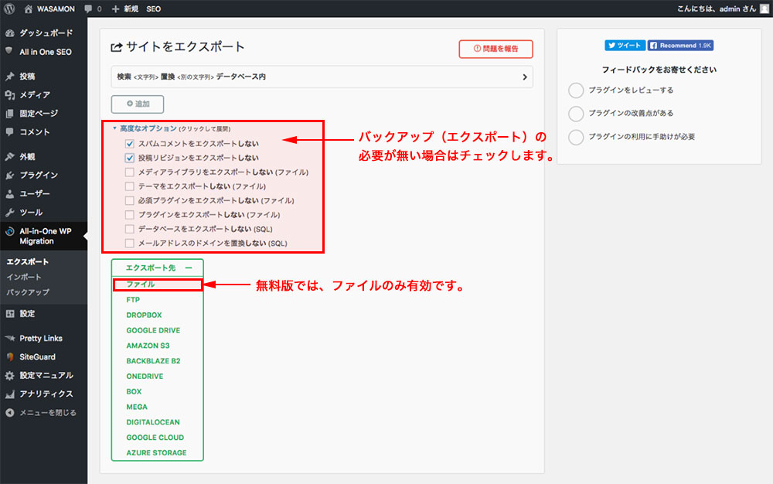Click the All in One SEO shield icon
773x484 pixels.
click(9, 51)
